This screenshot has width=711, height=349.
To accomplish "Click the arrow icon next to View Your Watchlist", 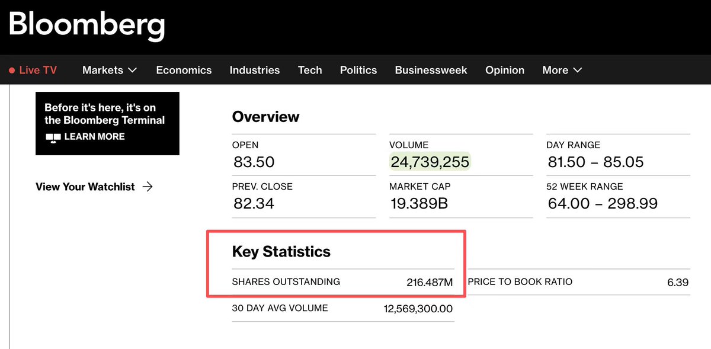I will click(149, 186).
